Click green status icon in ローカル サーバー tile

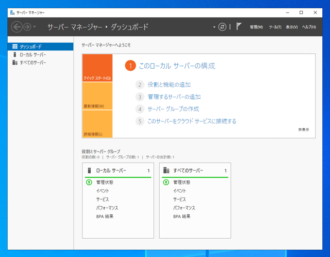[89, 182]
